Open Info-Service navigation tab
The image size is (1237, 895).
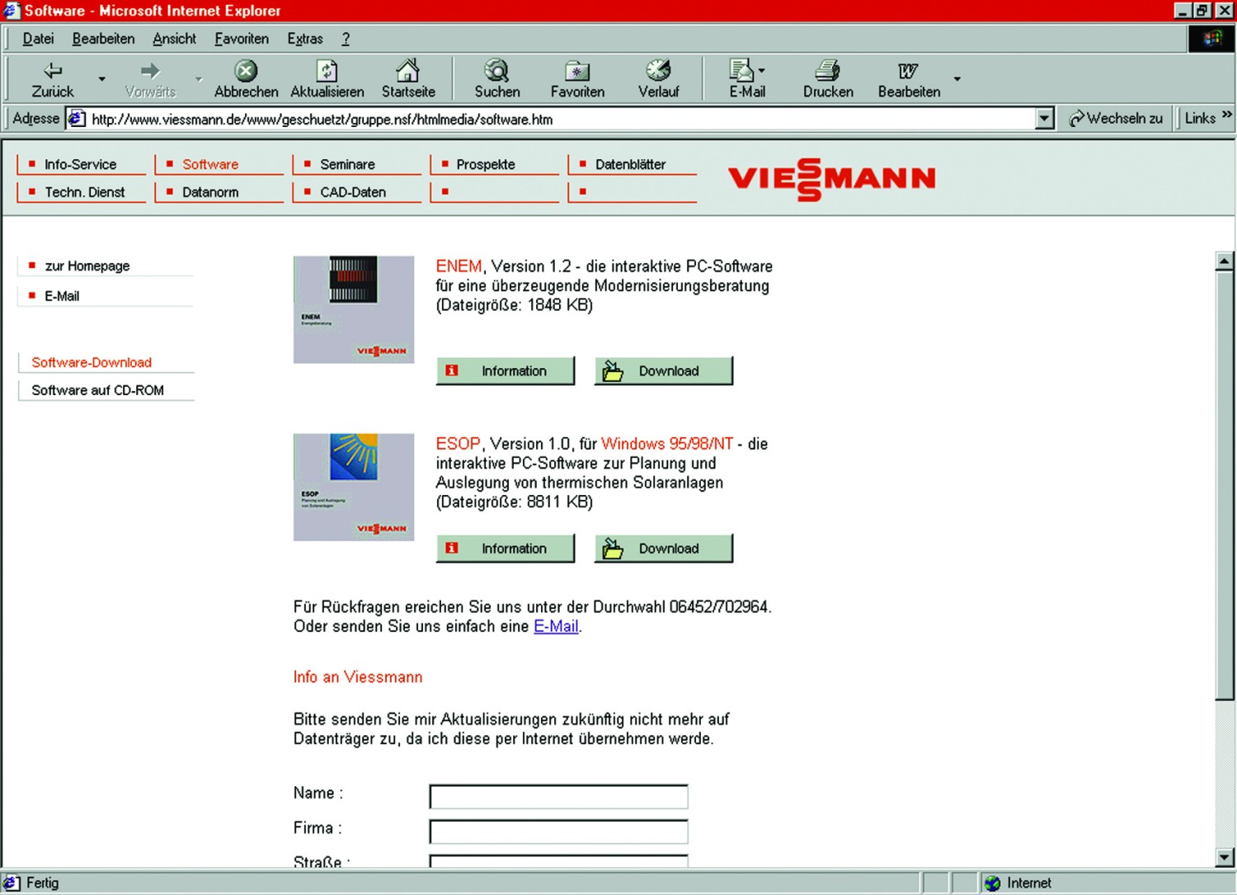(x=81, y=164)
